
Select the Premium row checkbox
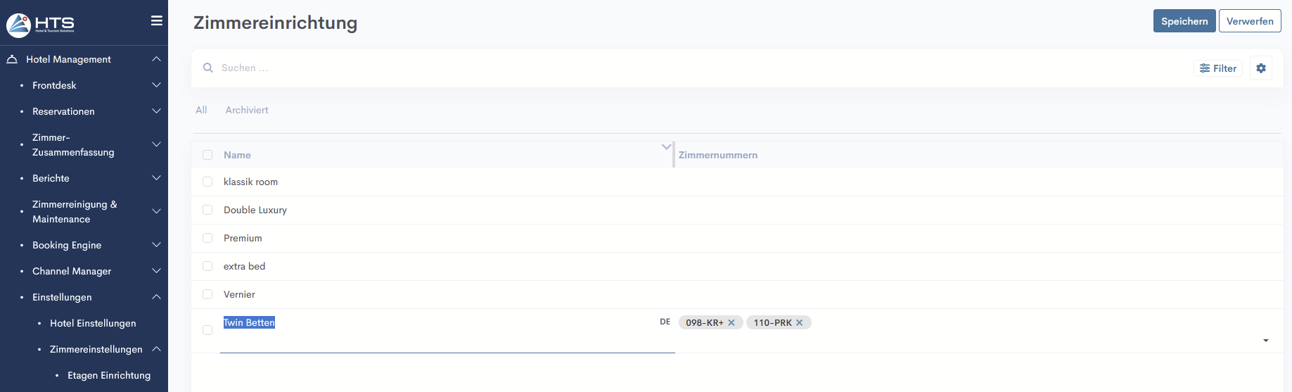coord(207,238)
